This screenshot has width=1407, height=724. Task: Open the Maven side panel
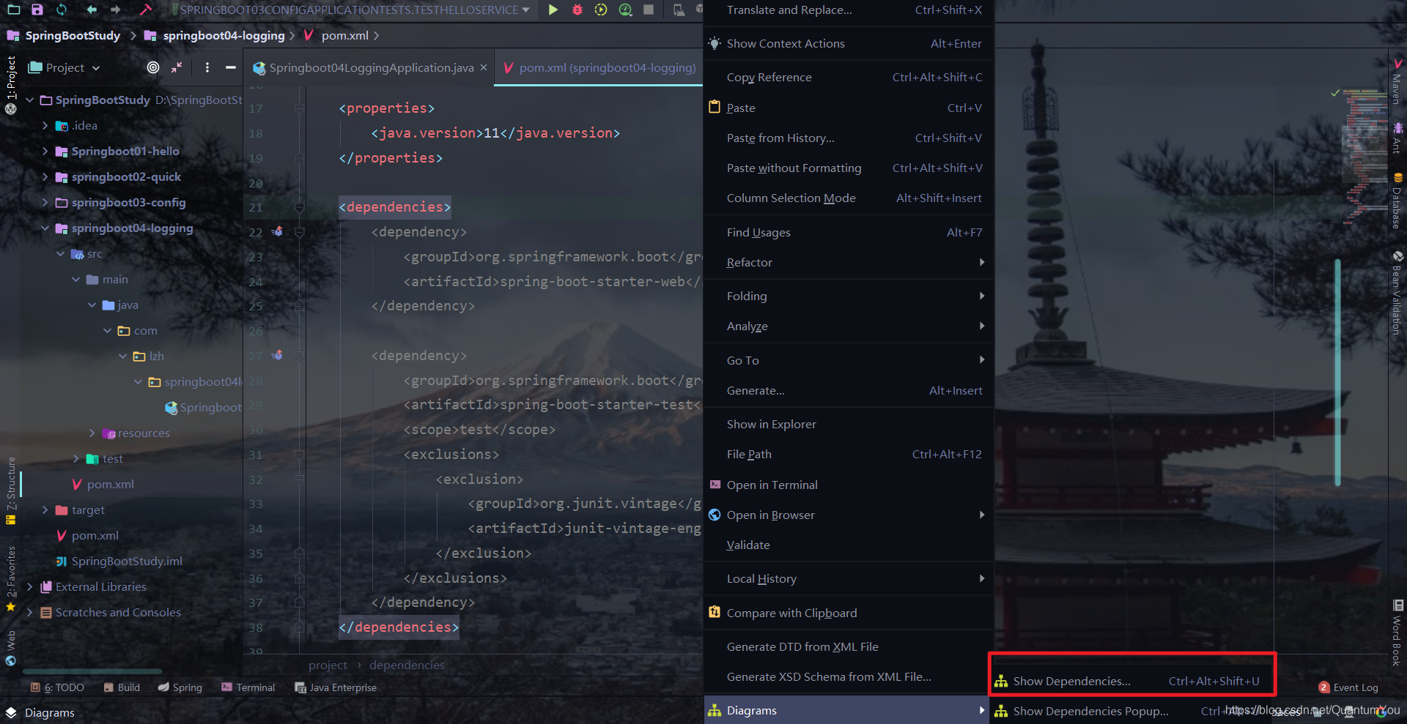coord(1397,82)
